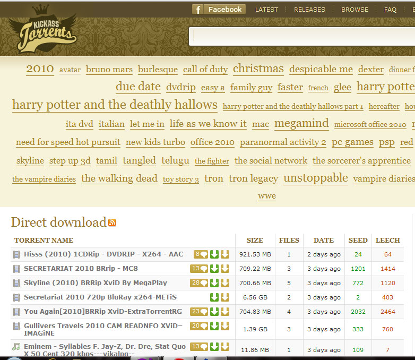Click green download arrow for Skyline BRRip
The image size is (415, 360).
click(214, 283)
